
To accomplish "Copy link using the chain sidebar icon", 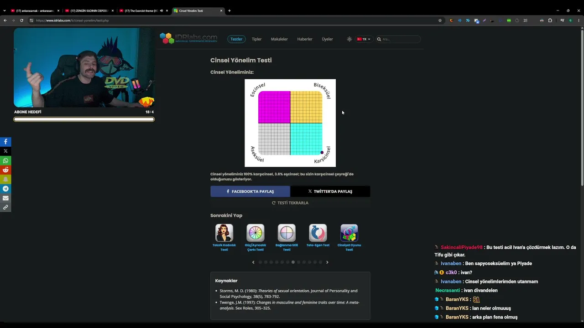I will 5,207.
